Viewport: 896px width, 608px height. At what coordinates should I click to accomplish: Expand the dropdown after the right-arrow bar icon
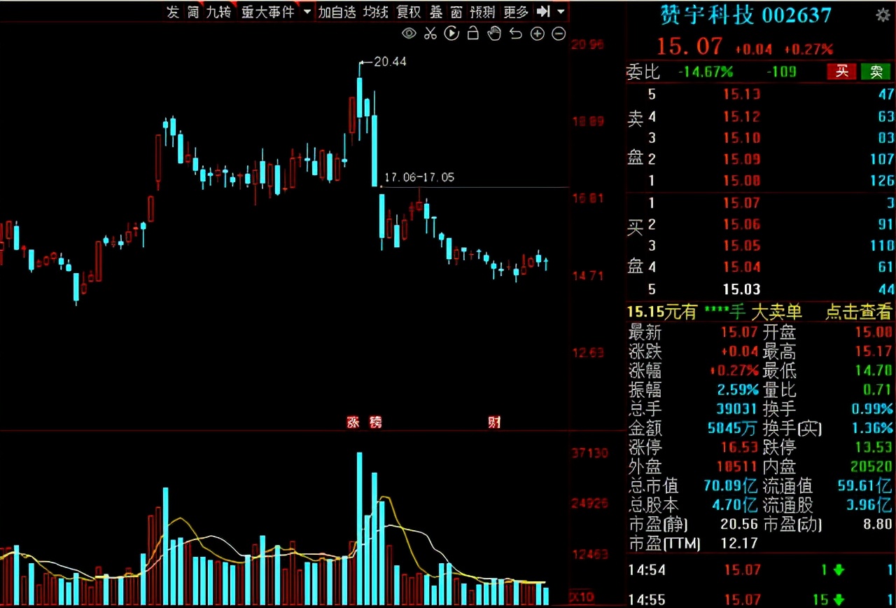pos(561,12)
